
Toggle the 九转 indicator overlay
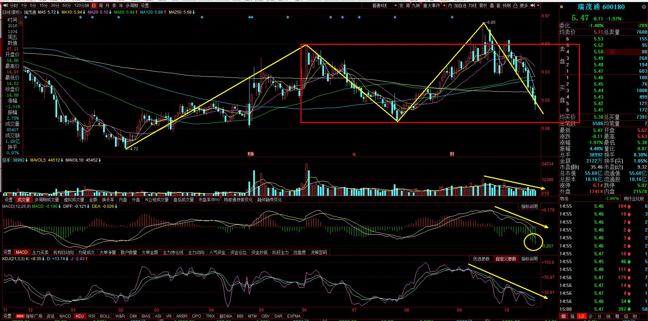[416, 5]
